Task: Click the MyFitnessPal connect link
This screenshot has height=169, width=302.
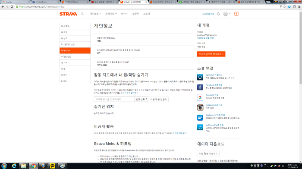Action: (x=214, y=125)
